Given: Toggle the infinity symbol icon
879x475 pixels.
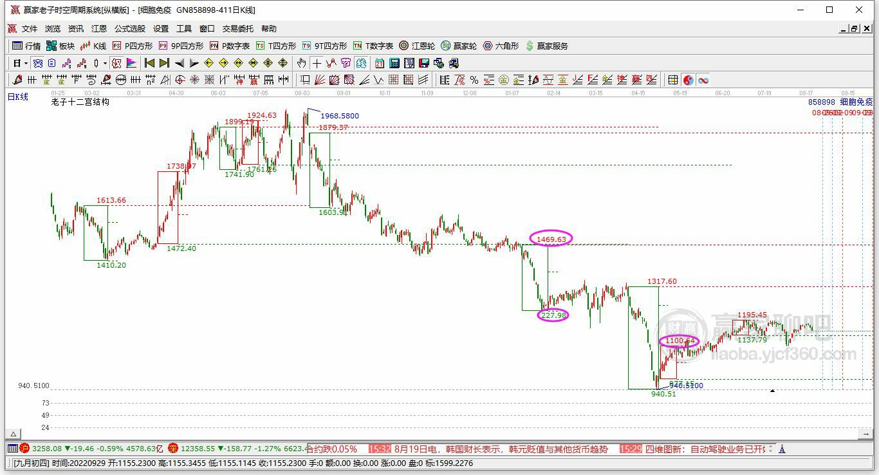Looking at the screenshot, I should click(x=703, y=80).
